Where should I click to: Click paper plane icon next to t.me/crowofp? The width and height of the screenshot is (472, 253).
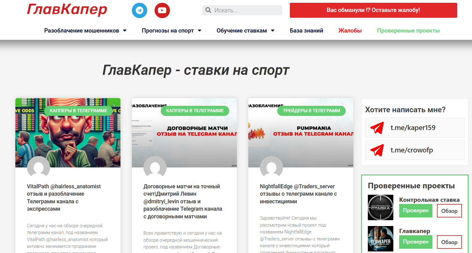377,150
